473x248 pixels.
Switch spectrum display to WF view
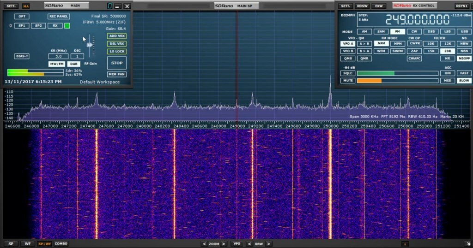[x=27, y=243]
